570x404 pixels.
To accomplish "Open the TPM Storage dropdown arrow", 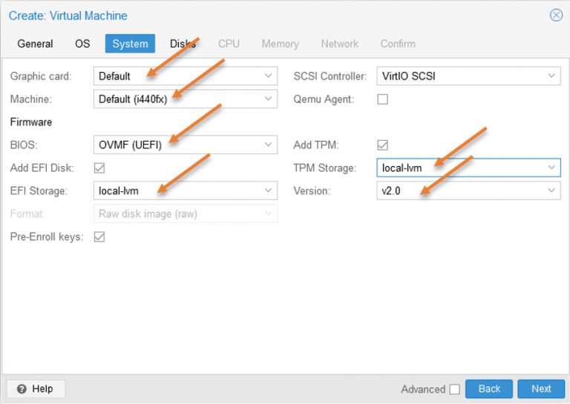I will [551, 168].
